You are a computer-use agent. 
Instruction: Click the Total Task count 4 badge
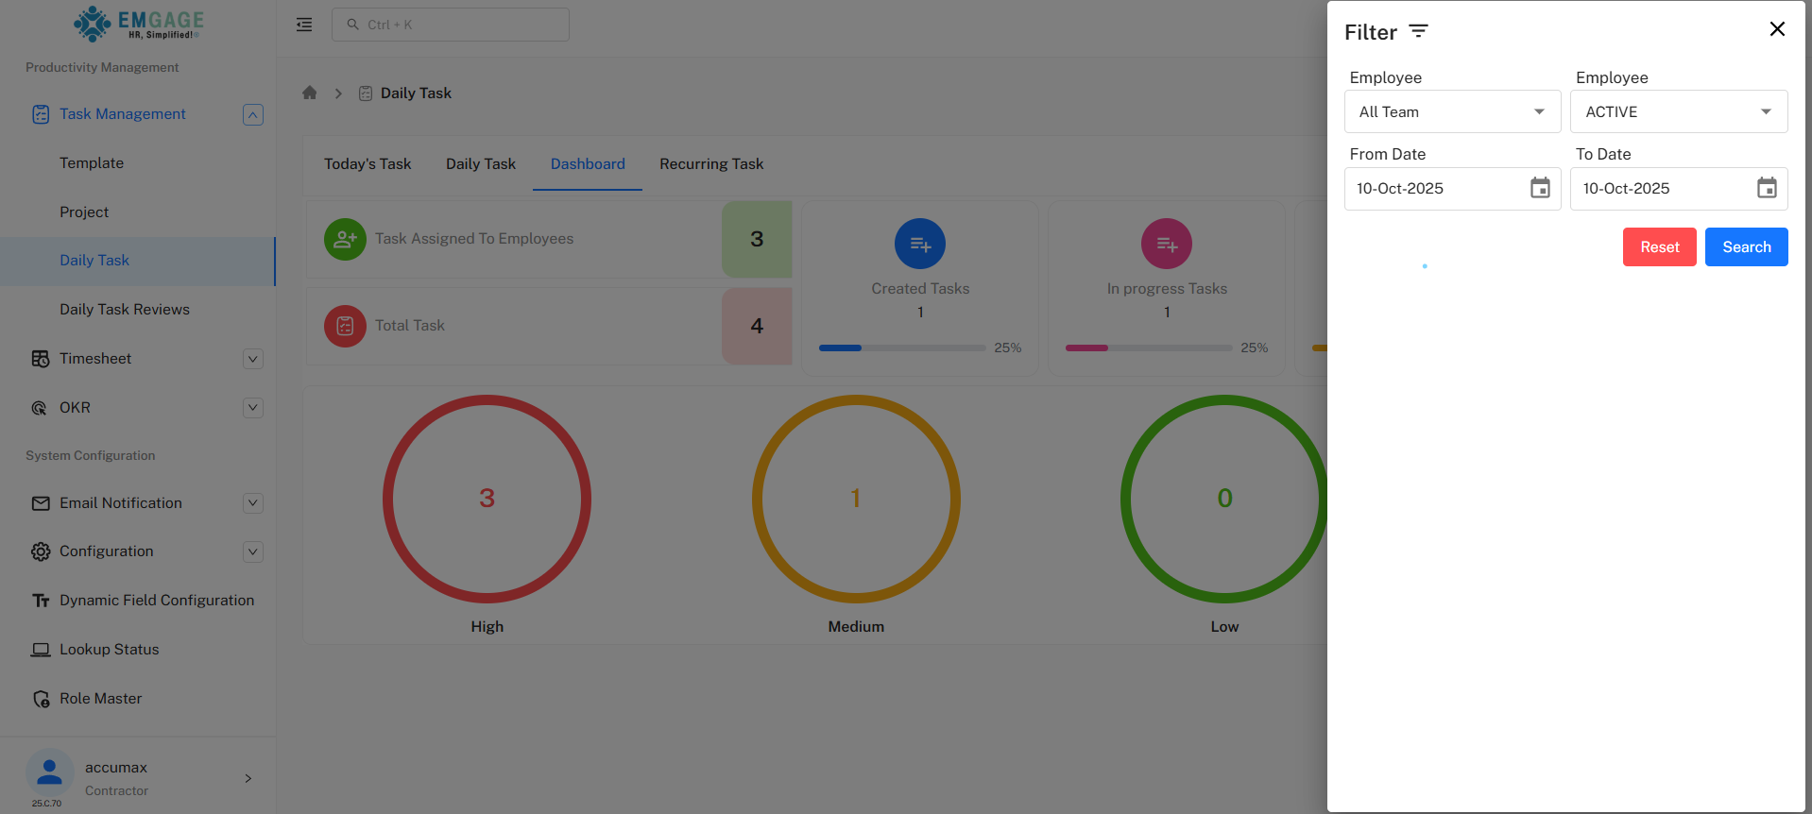point(757,326)
